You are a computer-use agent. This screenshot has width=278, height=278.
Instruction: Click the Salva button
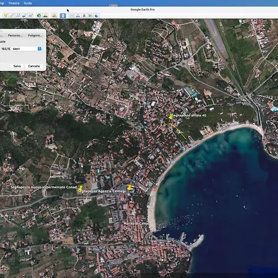click(x=17, y=66)
